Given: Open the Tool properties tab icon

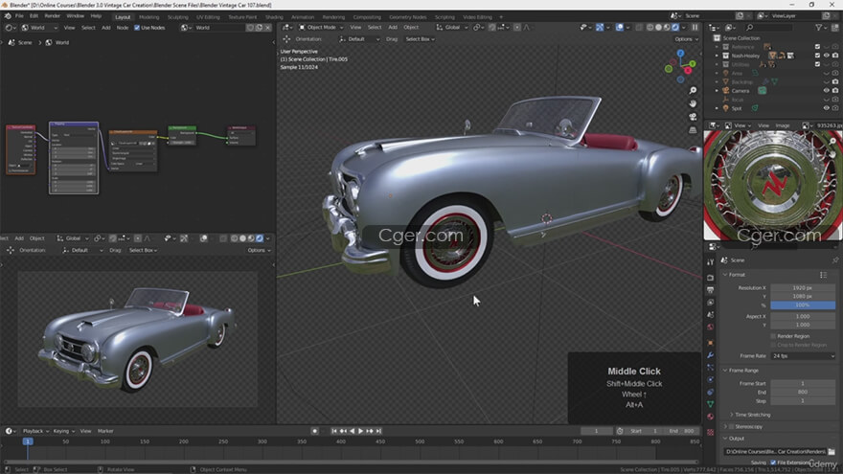Looking at the screenshot, I should click(x=710, y=262).
